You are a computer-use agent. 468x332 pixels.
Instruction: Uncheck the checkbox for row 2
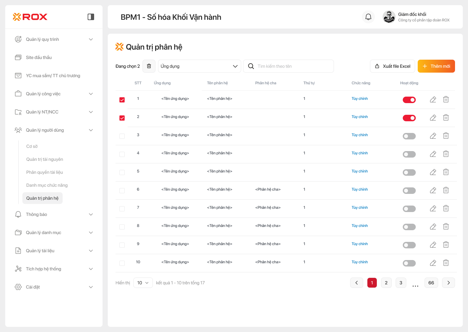point(122,118)
